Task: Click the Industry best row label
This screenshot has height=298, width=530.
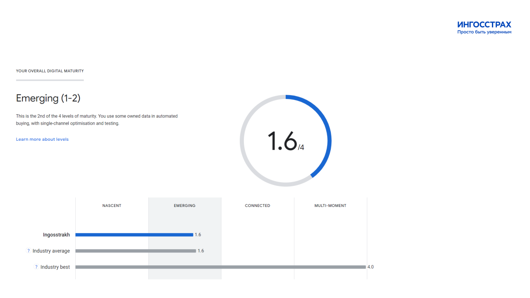Action: pyautogui.click(x=55, y=267)
